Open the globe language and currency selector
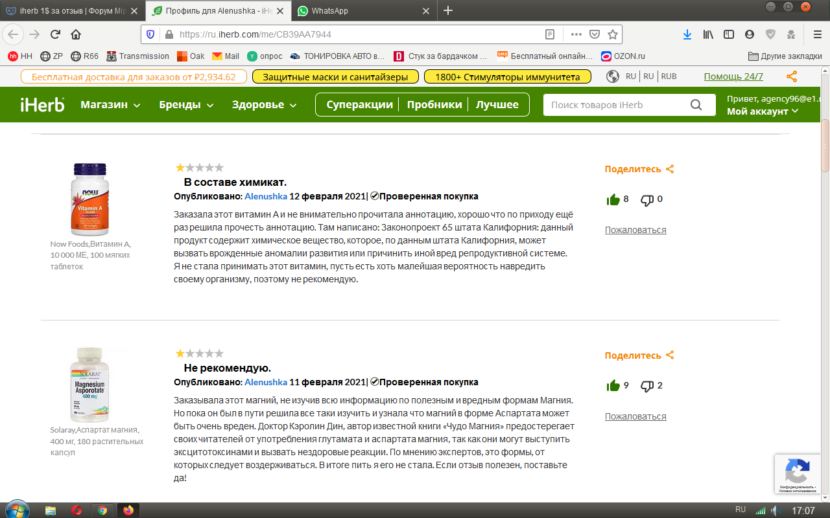The width and height of the screenshot is (830, 518). click(x=612, y=76)
